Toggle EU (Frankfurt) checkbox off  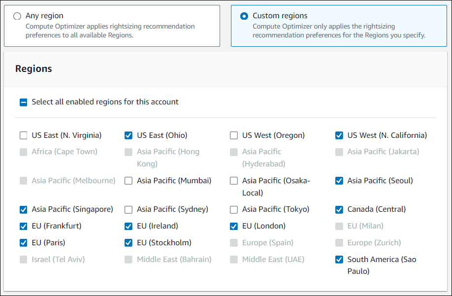click(24, 227)
